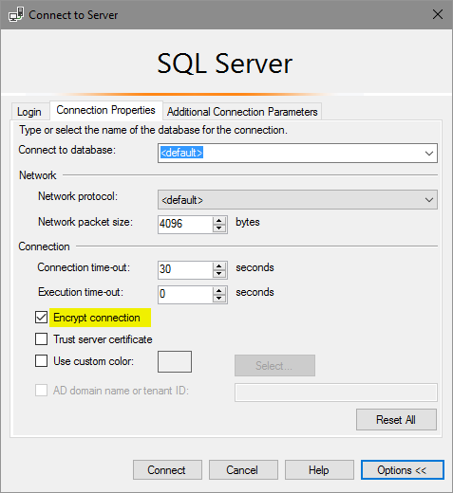Switch to the Login tab

click(x=29, y=112)
